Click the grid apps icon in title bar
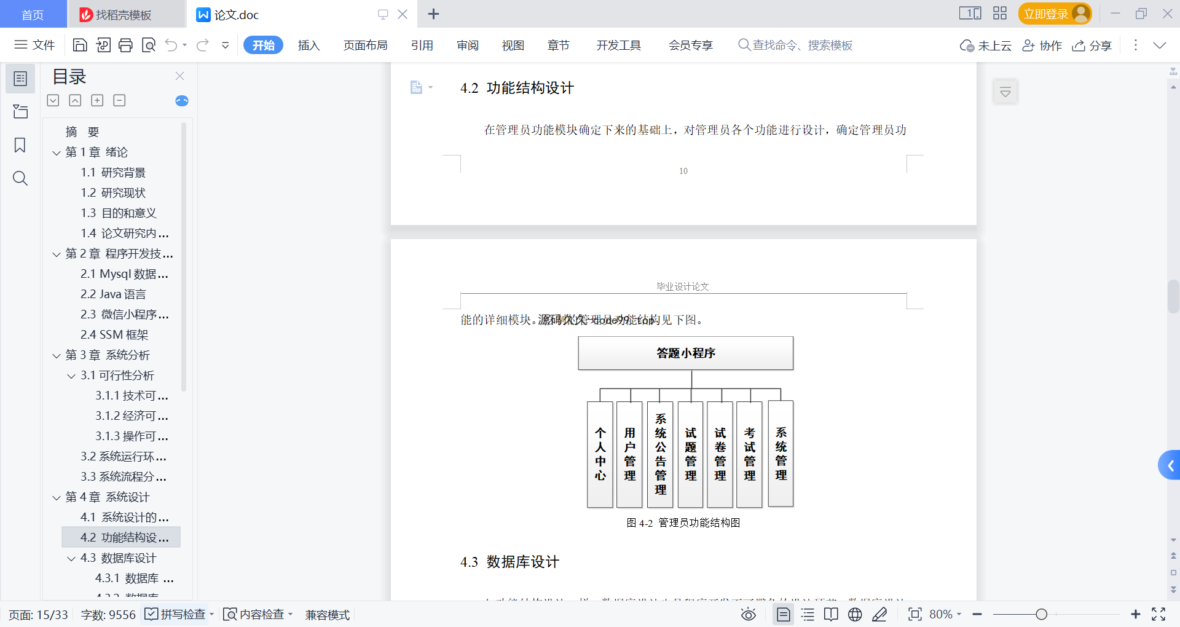Screen dimensions: 1180x627 click(1000, 14)
